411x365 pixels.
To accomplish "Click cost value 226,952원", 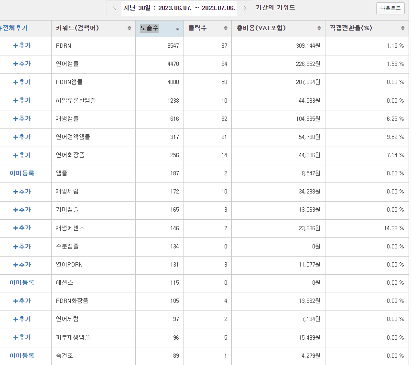I will pyautogui.click(x=308, y=64).
